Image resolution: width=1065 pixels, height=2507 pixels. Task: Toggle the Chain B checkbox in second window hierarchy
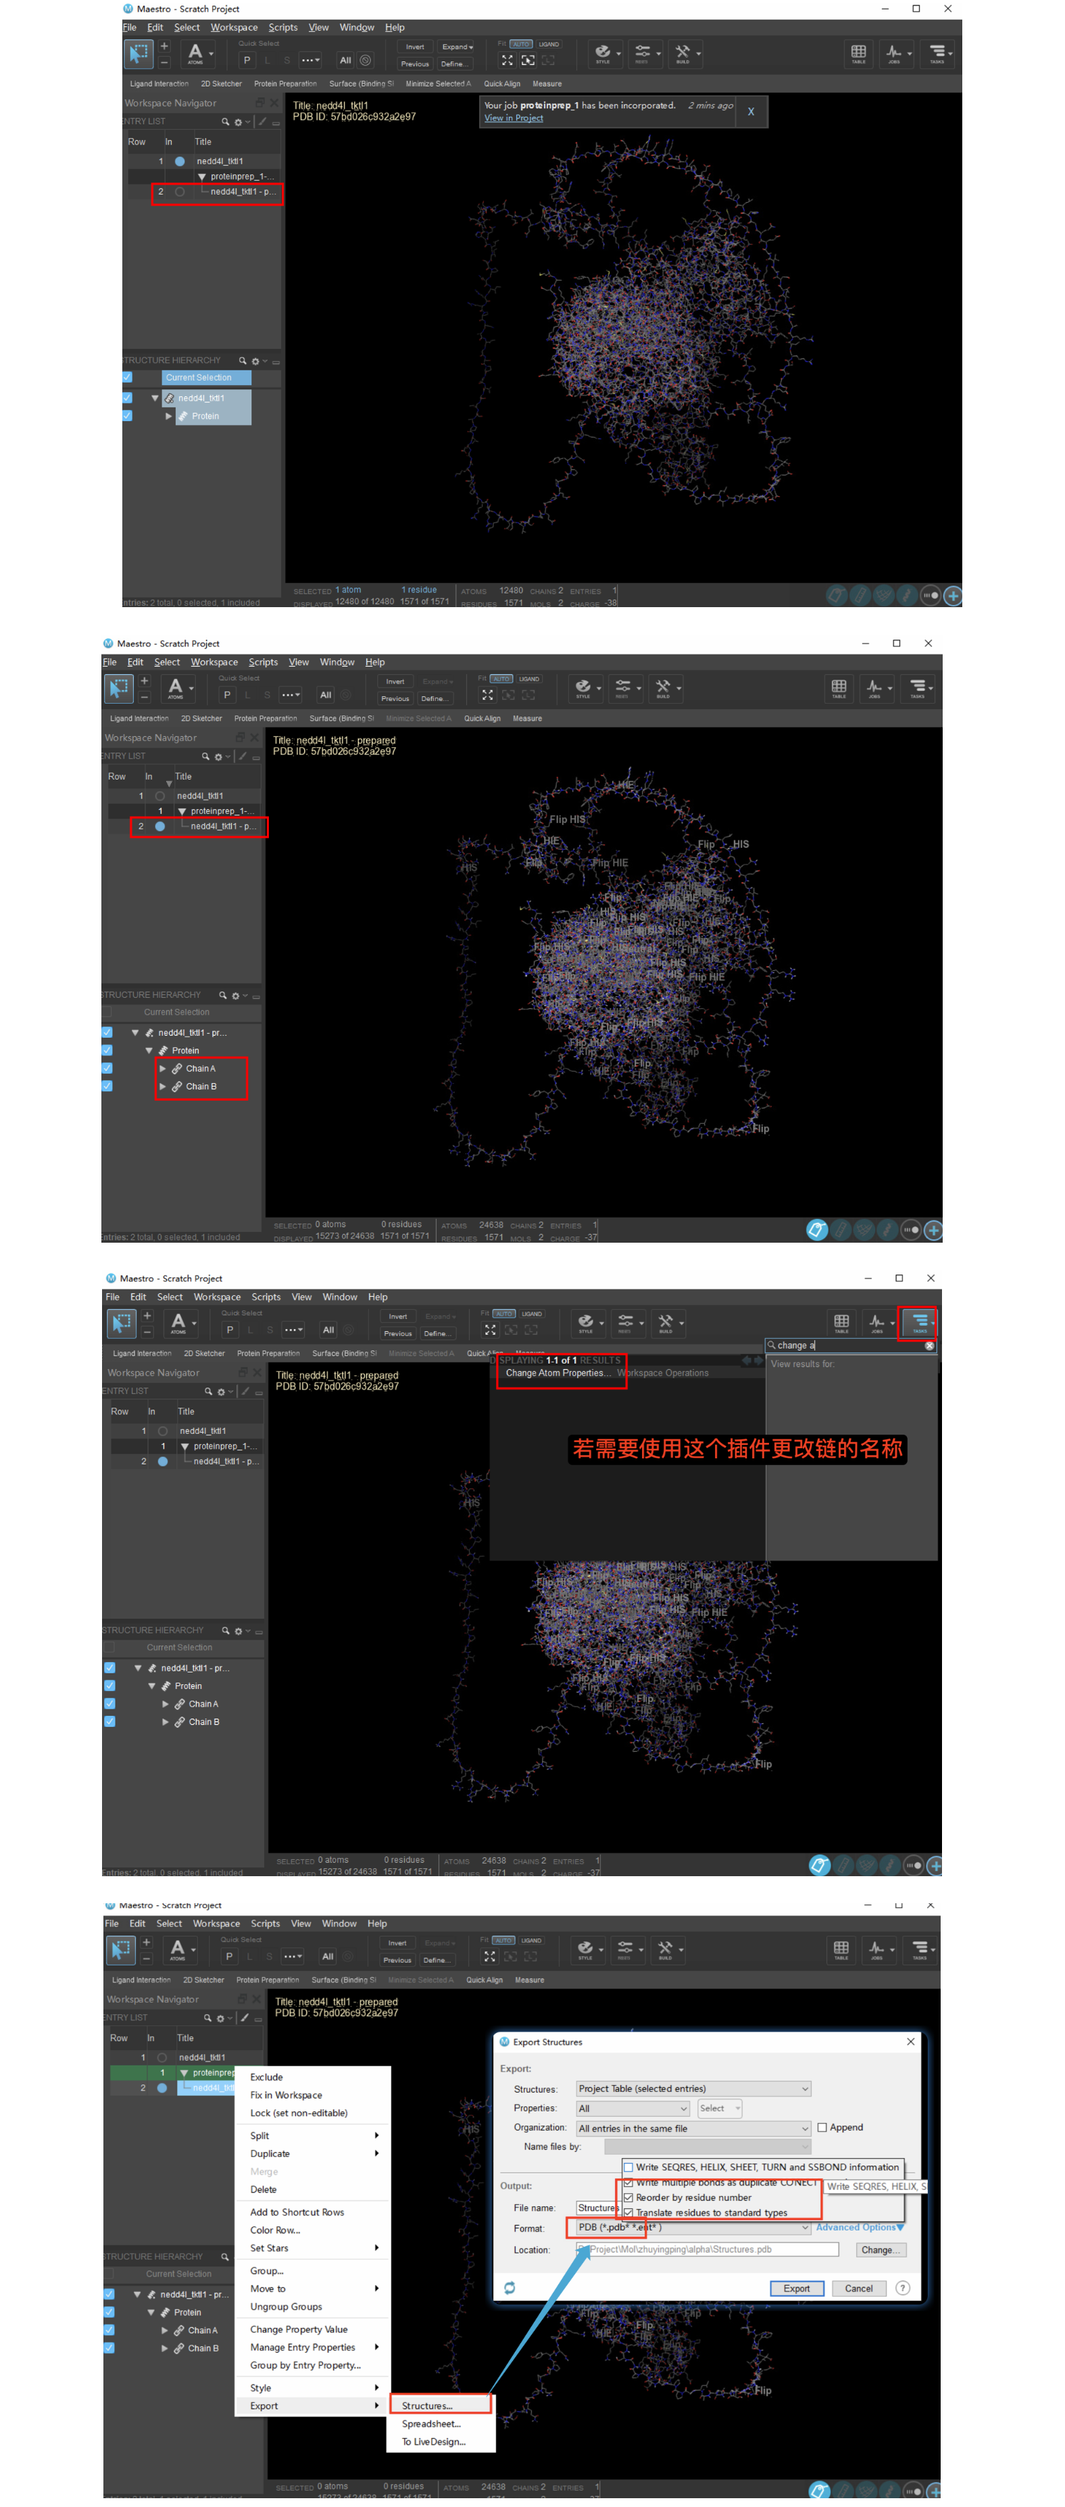[107, 1086]
